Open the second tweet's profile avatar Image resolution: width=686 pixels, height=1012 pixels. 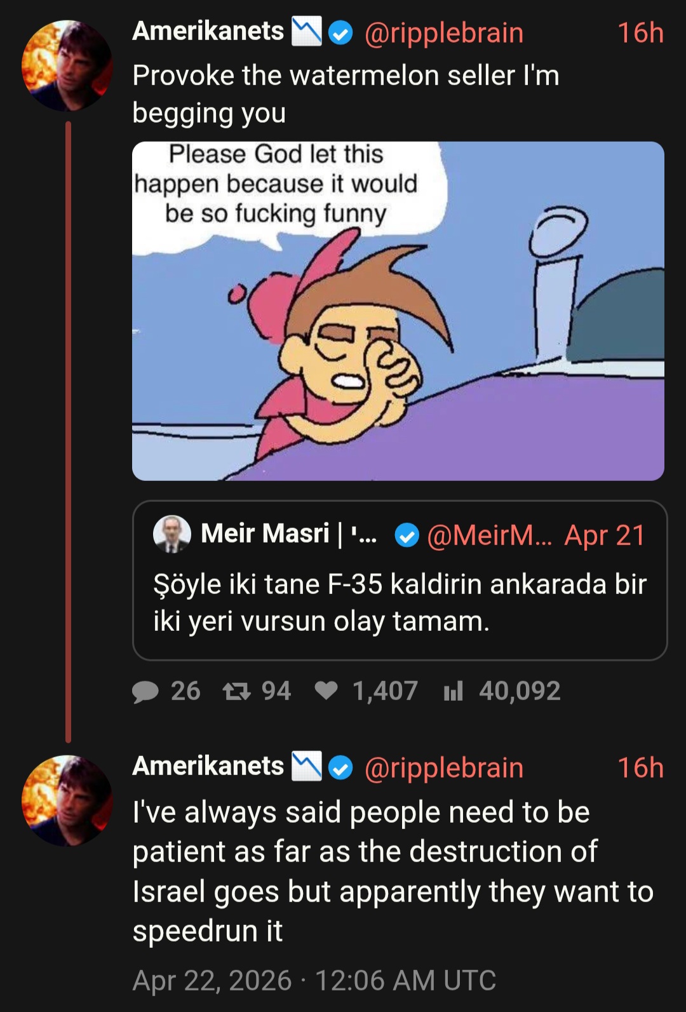pyautogui.click(x=67, y=800)
